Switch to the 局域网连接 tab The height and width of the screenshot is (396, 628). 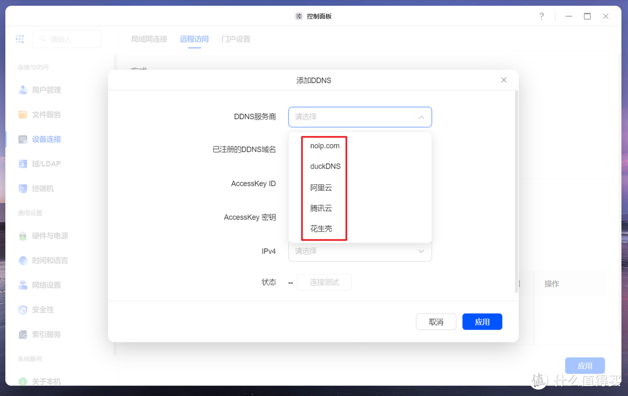tap(149, 39)
